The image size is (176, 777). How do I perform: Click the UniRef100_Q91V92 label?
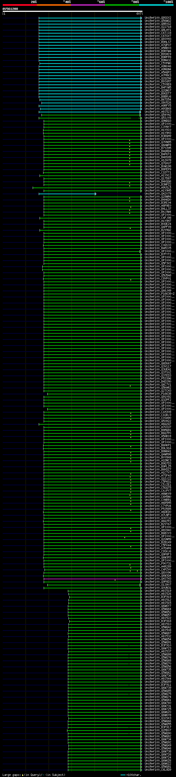[158, 397]
